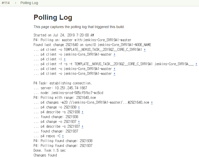Click the Polling Log page heading
The width and height of the screenshot is (199, 158).
53,17
